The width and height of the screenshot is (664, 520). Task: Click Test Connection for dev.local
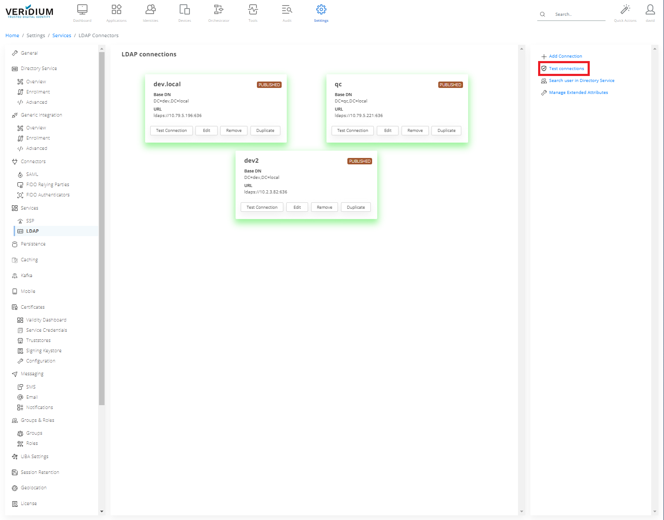tap(171, 131)
